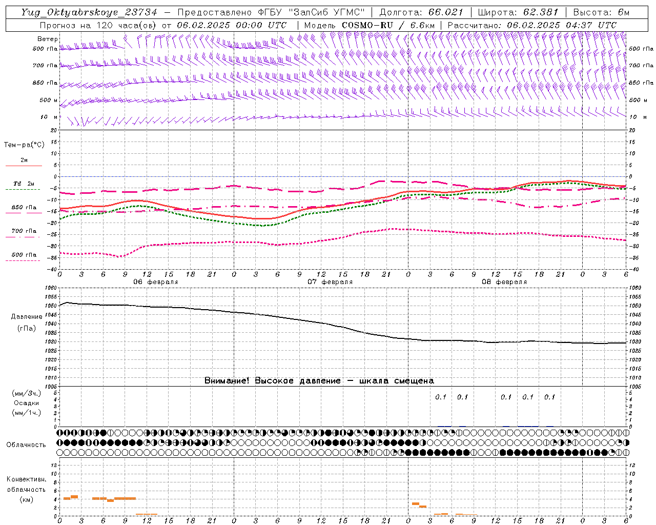Click the Долгота: 66.021 value
Image resolution: width=656 pixels, height=525 pixels.
[x=421, y=12]
